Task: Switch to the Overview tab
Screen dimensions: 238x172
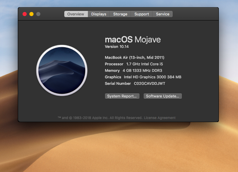Action: pos(76,14)
